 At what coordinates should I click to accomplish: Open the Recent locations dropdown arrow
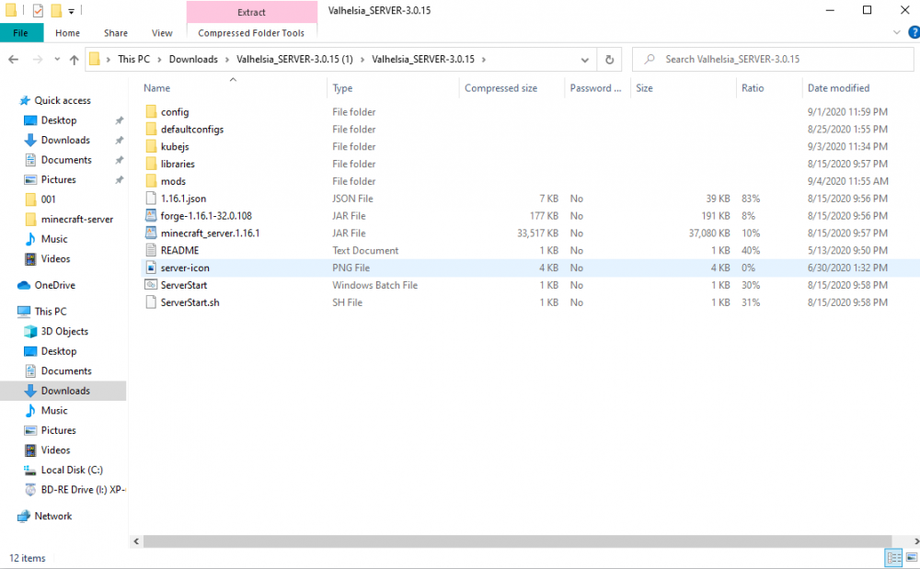[55, 60]
